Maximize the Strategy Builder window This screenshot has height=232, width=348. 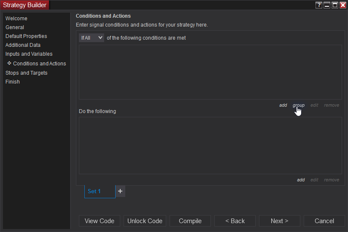pos(335,5)
